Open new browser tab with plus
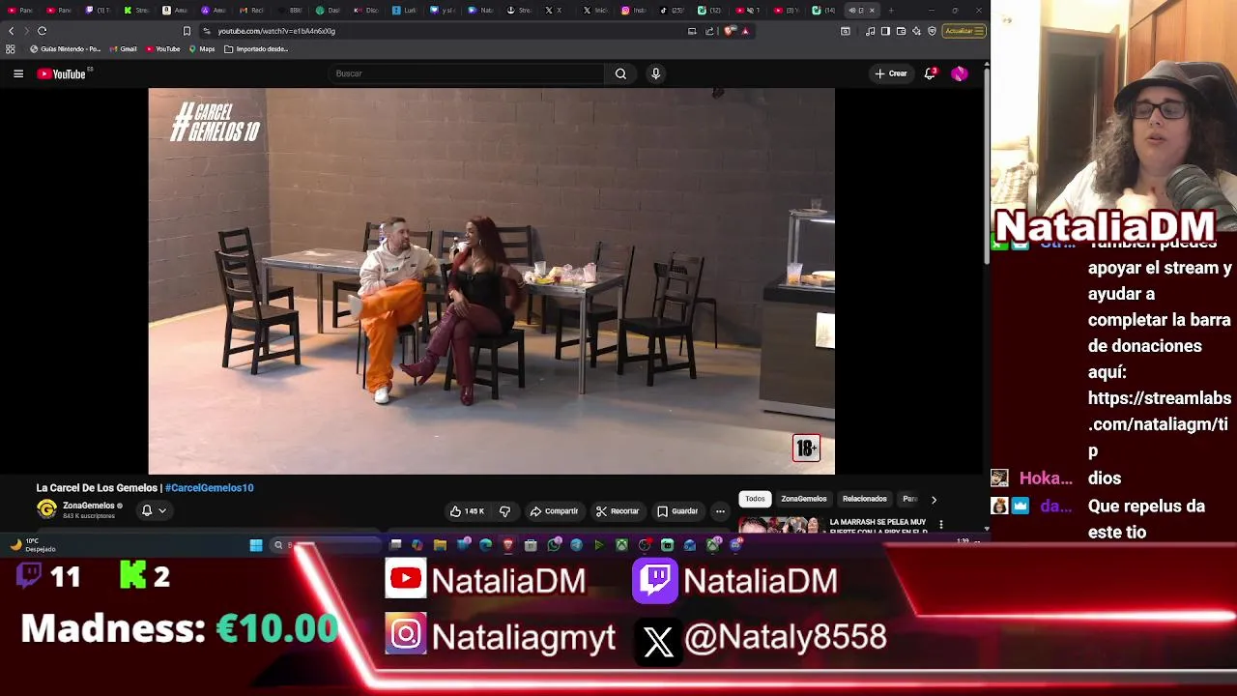The width and height of the screenshot is (1237, 696). coord(891,11)
